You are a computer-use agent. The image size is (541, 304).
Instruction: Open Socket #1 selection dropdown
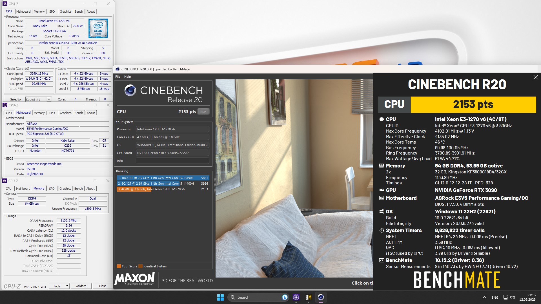[x=38, y=99]
